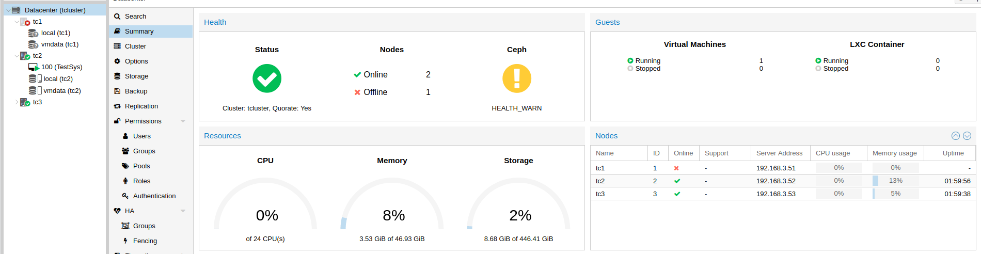Collapse the Nodes panel with up arrow
This screenshot has width=981, height=254.
(956, 136)
